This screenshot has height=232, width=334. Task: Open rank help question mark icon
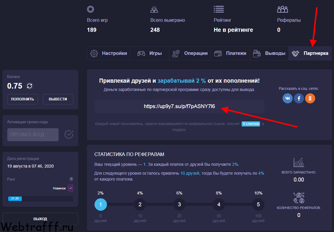71,179
